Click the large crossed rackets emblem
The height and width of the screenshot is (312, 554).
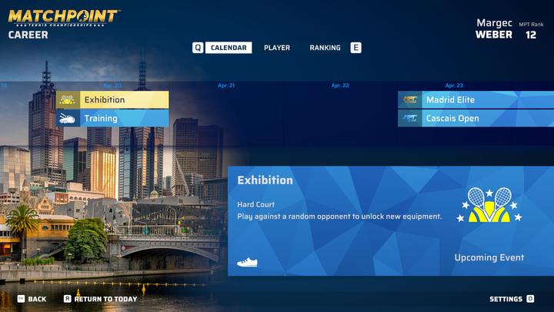[x=489, y=205]
